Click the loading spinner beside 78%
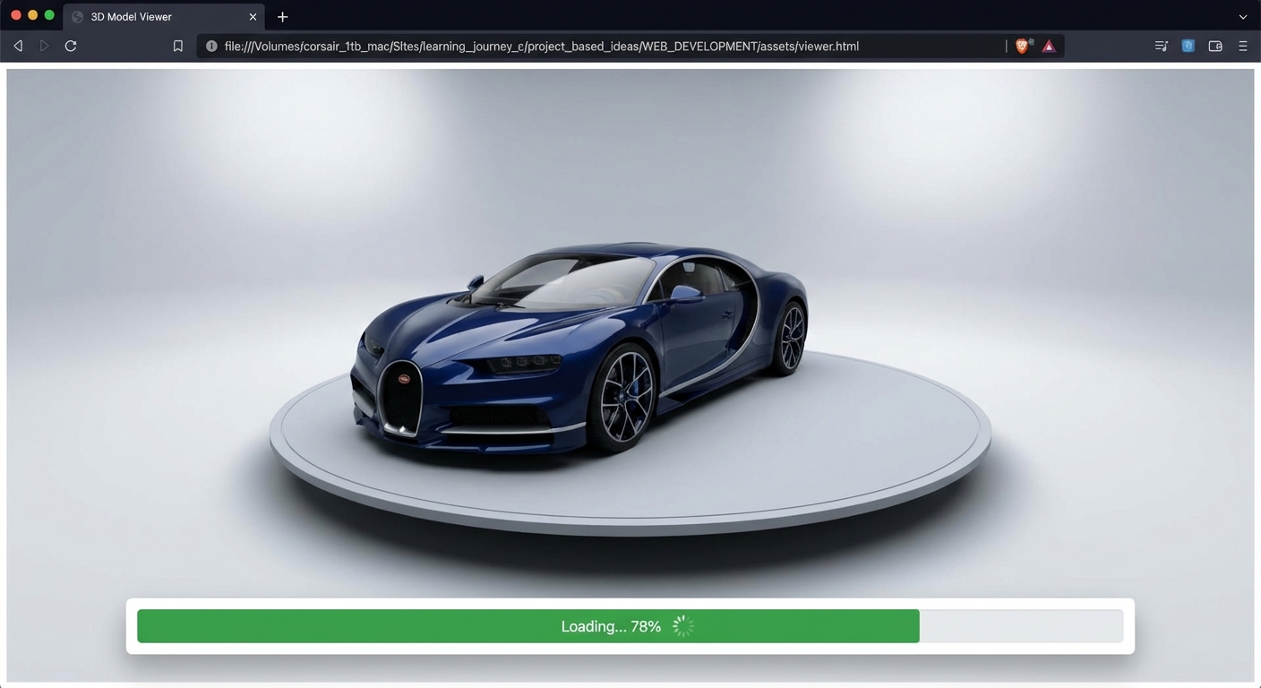Image resolution: width=1261 pixels, height=688 pixels. coord(683,626)
